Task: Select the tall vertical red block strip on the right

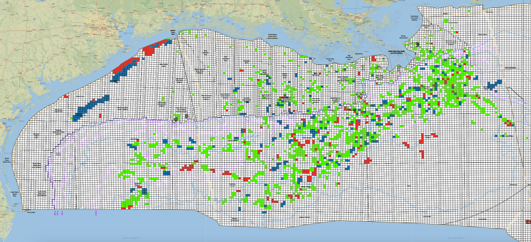Action: pyautogui.click(x=421, y=145)
